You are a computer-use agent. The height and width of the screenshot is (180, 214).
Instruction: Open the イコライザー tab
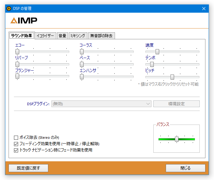[x=45, y=36]
